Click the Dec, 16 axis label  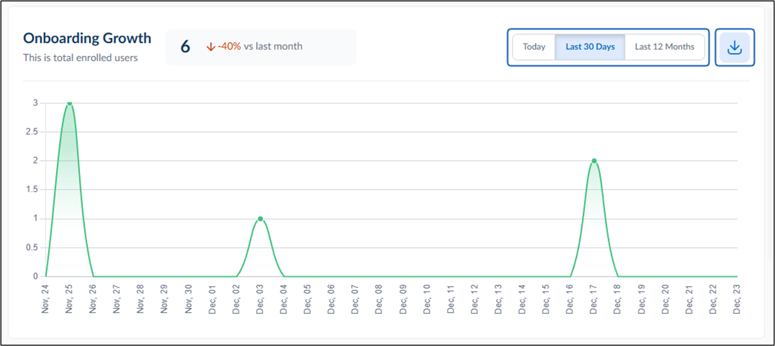coord(570,299)
